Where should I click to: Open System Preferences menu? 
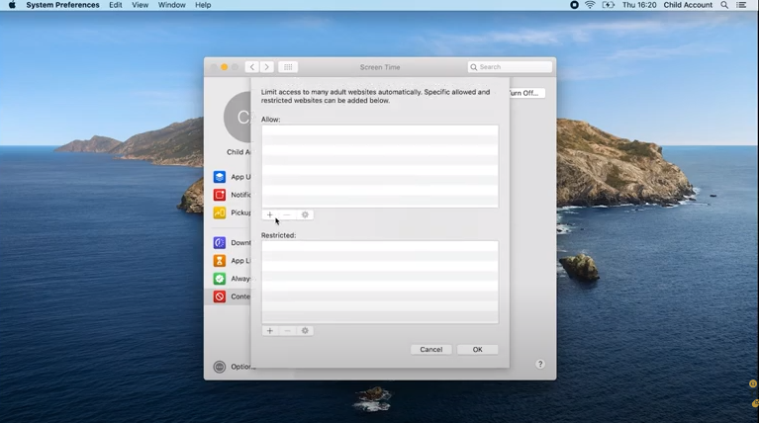coord(62,5)
